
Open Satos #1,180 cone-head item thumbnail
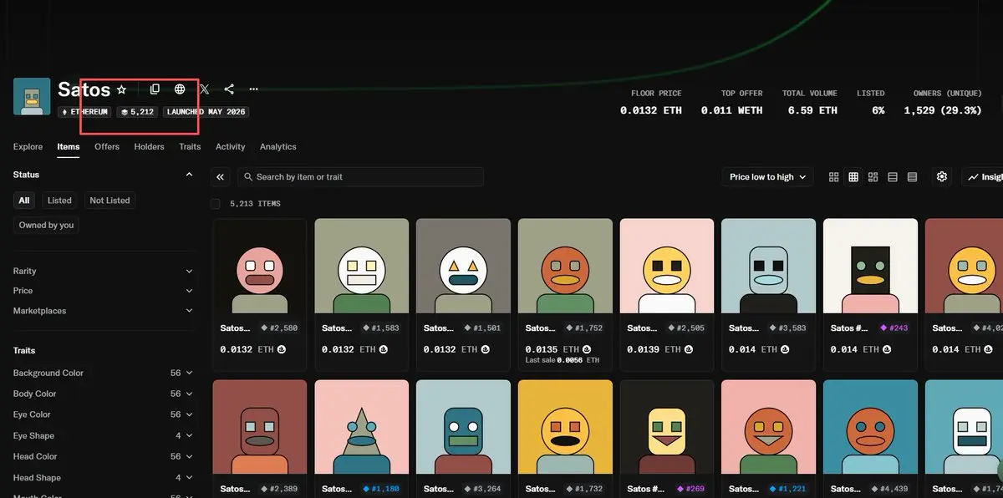[361, 428]
